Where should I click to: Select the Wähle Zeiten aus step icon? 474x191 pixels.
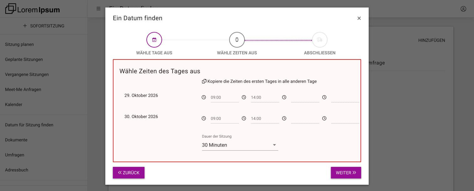tap(237, 40)
